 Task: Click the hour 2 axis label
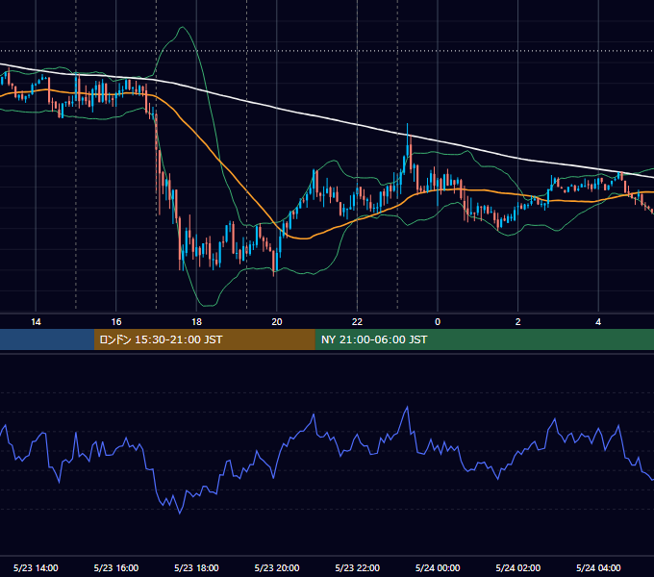point(518,322)
